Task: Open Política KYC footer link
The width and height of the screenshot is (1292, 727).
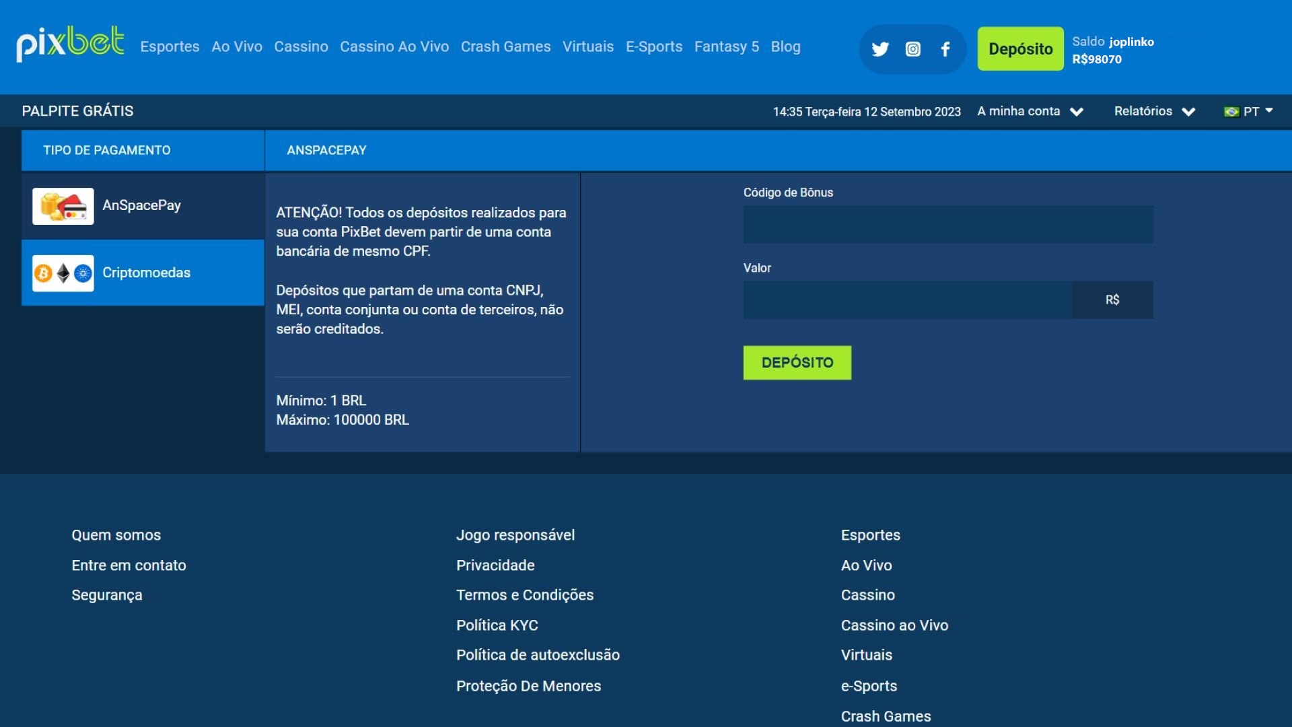Action: (x=497, y=625)
